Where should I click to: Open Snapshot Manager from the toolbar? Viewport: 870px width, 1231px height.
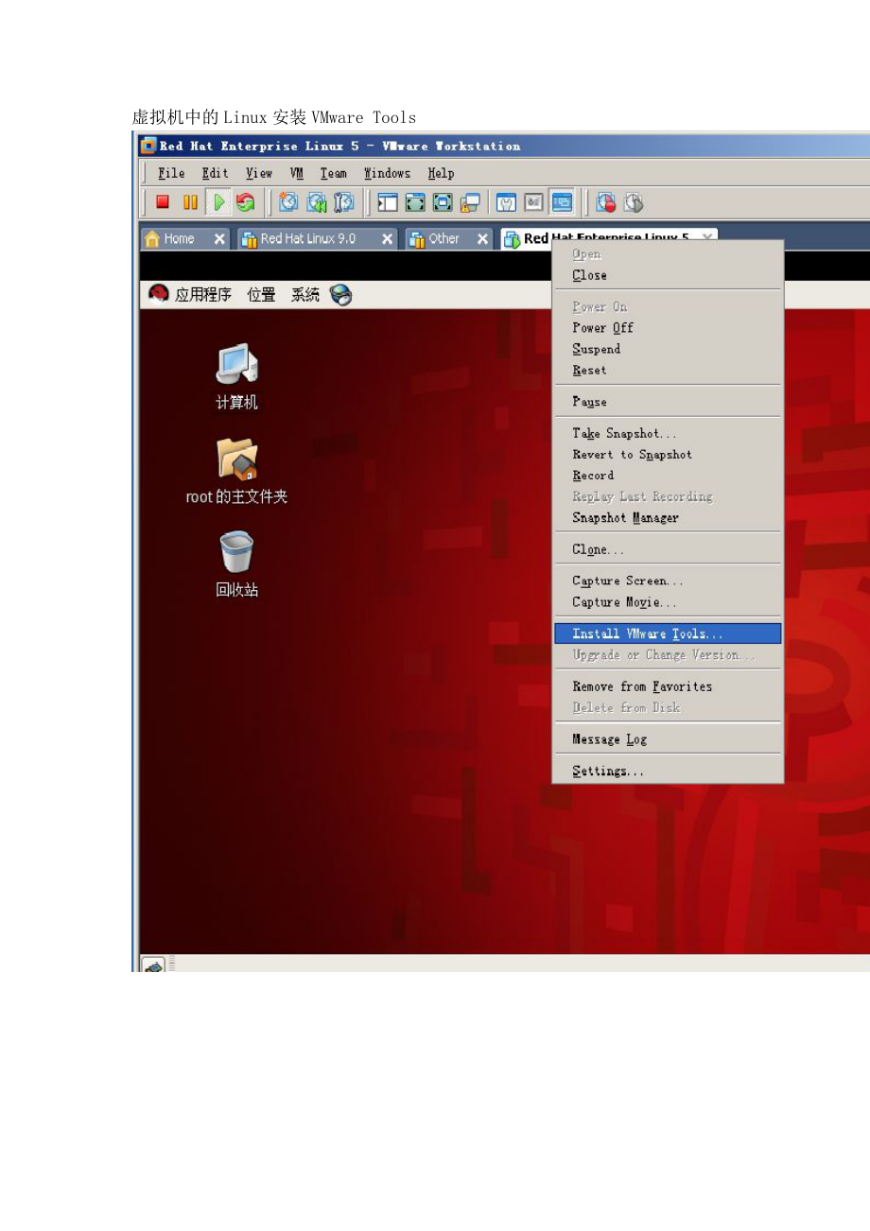(x=342, y=201)
